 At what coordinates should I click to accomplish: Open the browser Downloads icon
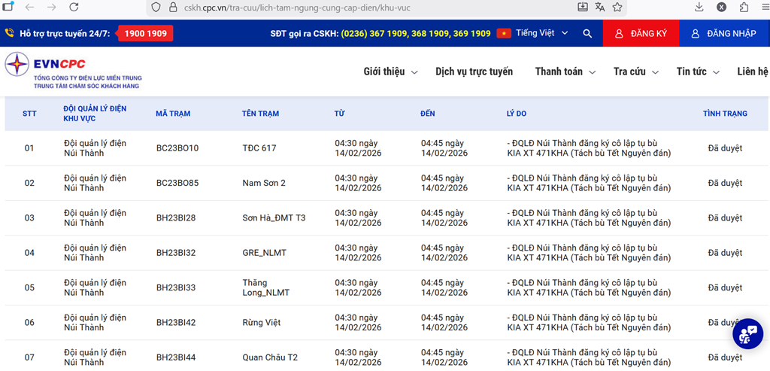tap(699, 8)
